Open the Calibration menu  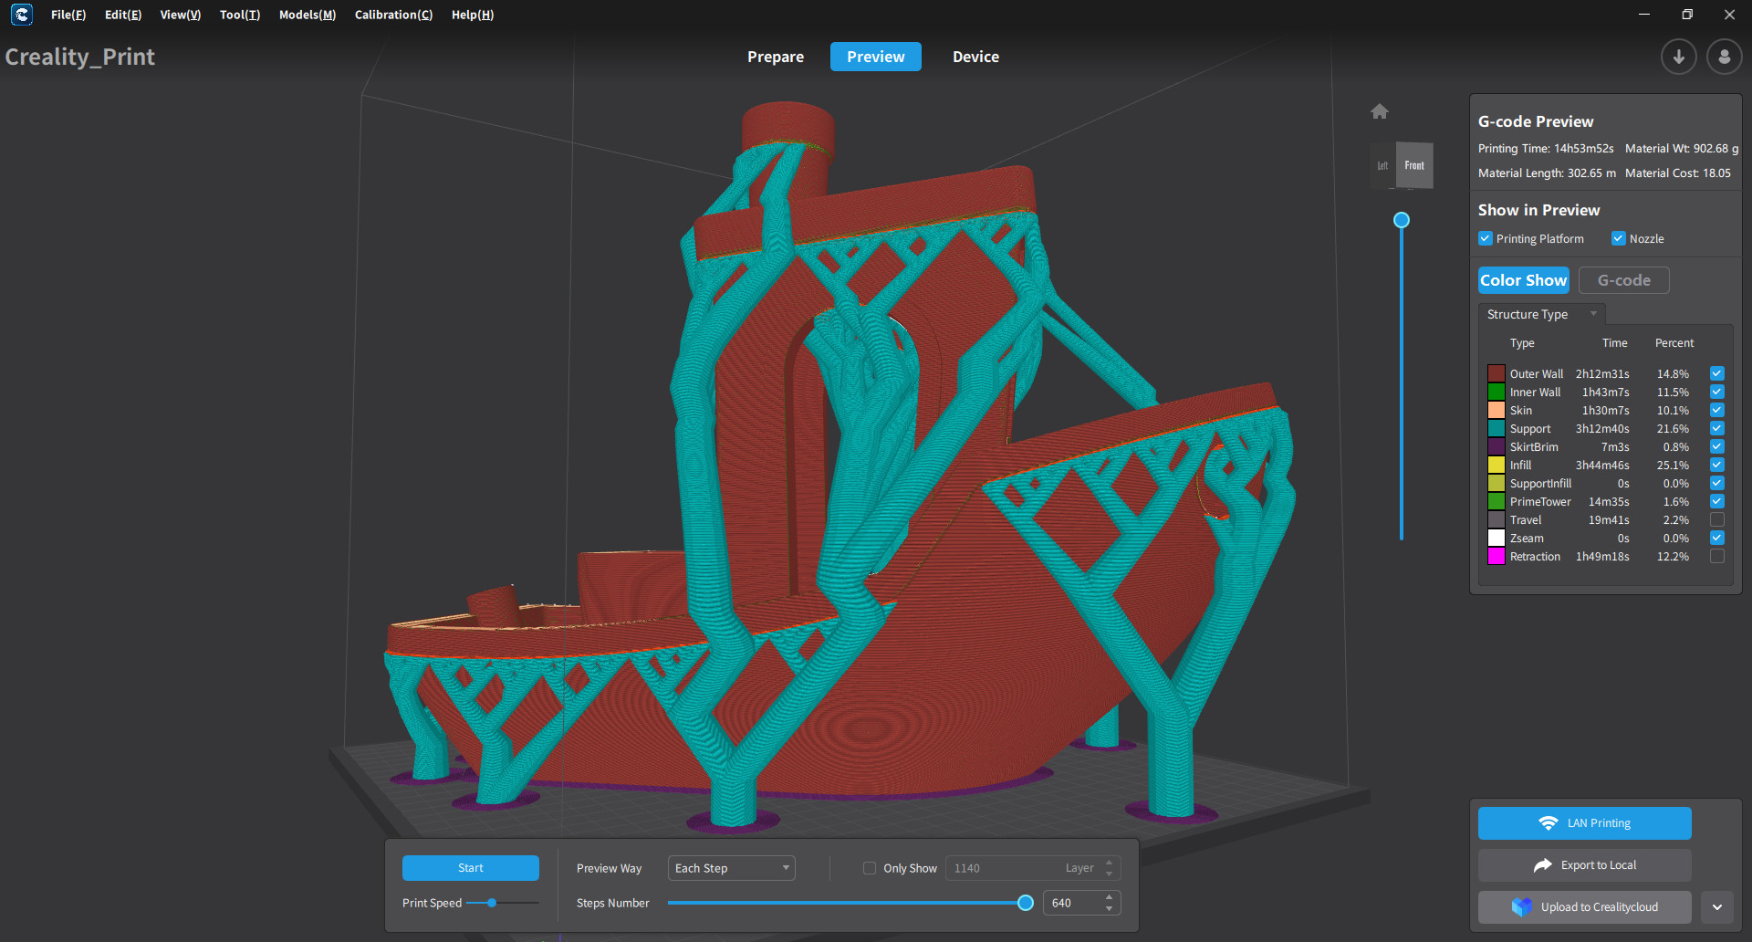(393, 15)
